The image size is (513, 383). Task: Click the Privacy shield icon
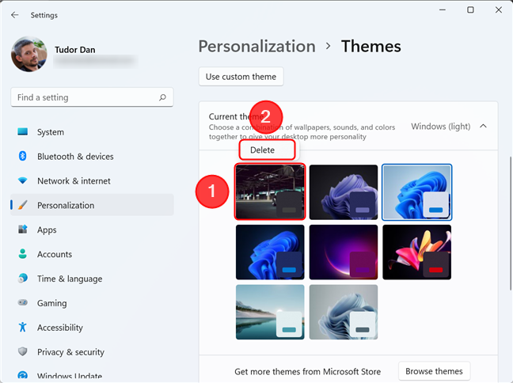23,351
